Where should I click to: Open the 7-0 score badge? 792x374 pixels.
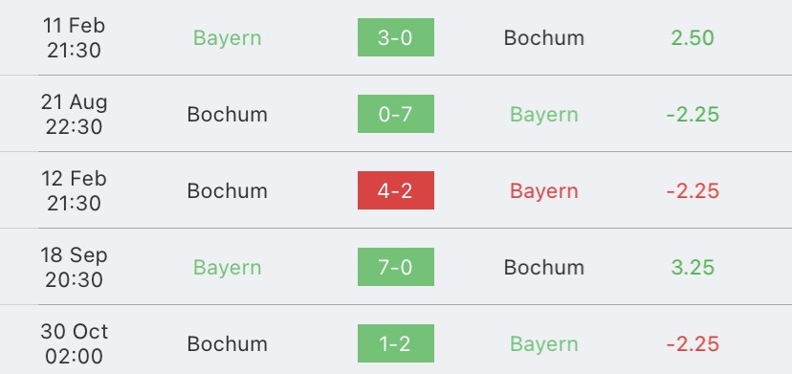(x=395, y=267)
